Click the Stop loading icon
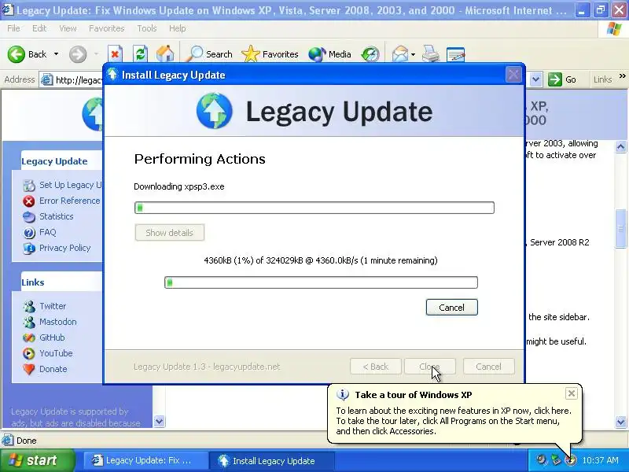The image size is (629, 472). pyautogui.click(x=115, y=54)
